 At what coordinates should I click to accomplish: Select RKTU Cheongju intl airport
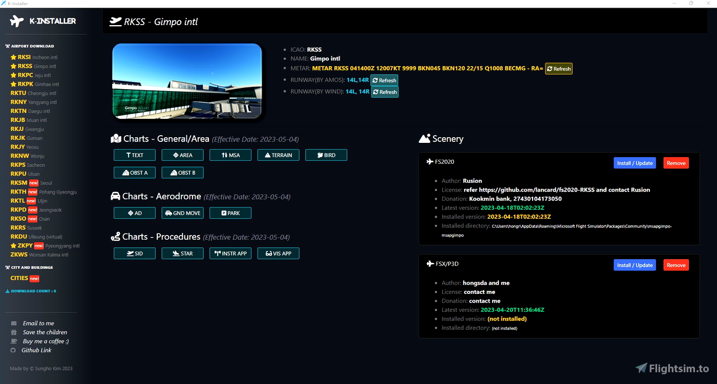(33, 93)
